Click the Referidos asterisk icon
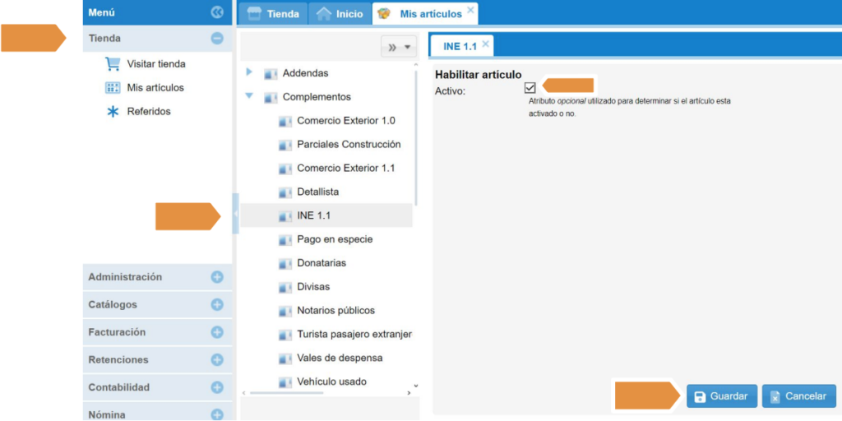The image size is (842, 421). click(x=113, y=112)
